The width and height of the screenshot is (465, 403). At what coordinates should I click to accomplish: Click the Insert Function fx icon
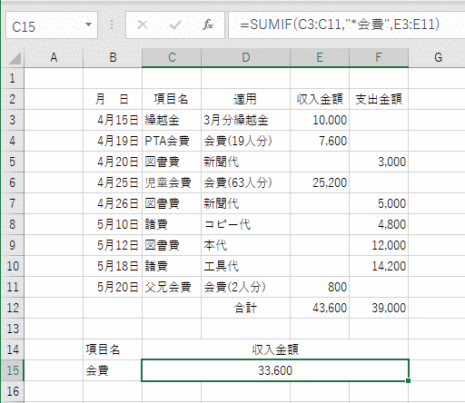[208, 25]
